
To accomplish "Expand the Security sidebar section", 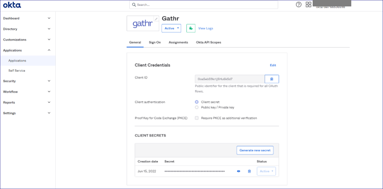I will (27, 81).
